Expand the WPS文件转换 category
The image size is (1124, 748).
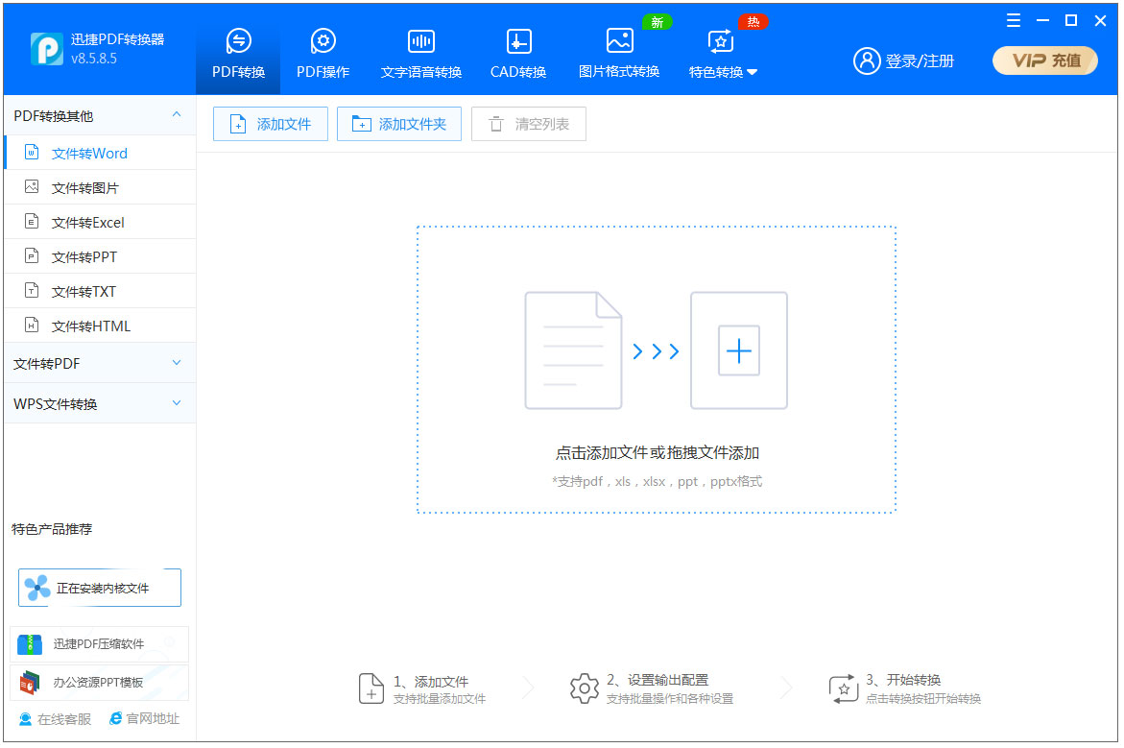click(176, 403)
